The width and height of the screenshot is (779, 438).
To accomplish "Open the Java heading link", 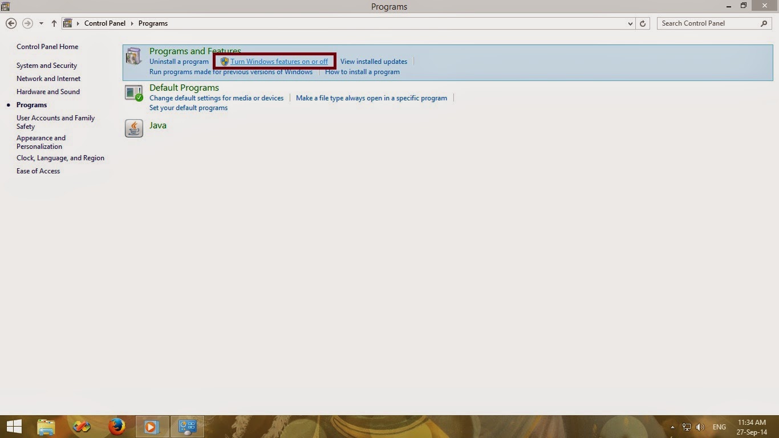I will click(x=158, y=125).
